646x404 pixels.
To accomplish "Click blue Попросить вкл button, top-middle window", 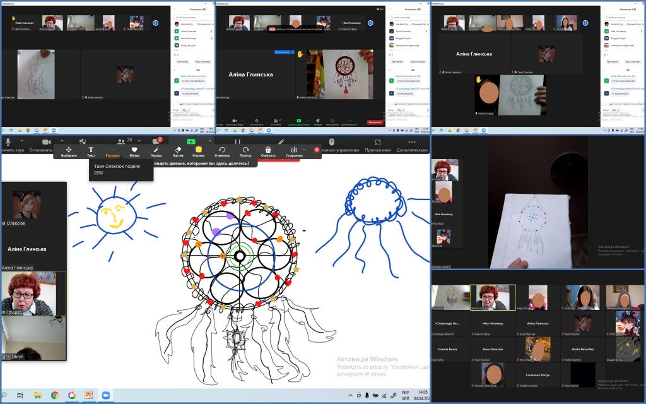I will [x=283, y=52].
